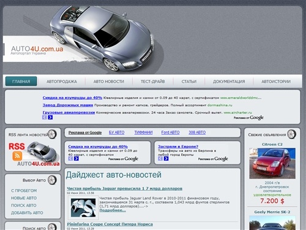Select 'С ПРОБЕГОМ' in Выбор Авто

pos(24,191)
